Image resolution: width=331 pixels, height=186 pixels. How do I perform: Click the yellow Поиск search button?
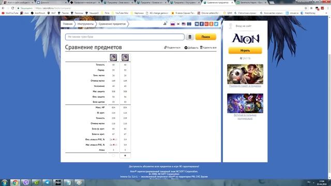point(206,37)
